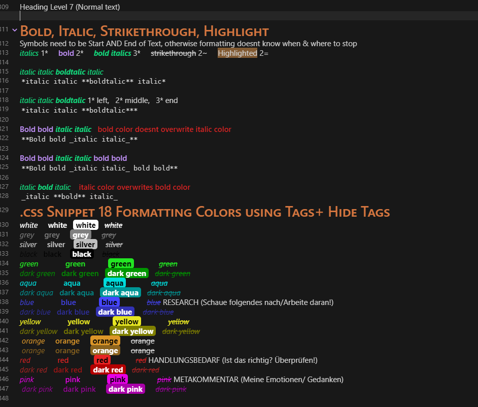This screenshot has height=407, width=478.
Task: Select the dark blue highlighted badge
Action: [x=115, y=312]
